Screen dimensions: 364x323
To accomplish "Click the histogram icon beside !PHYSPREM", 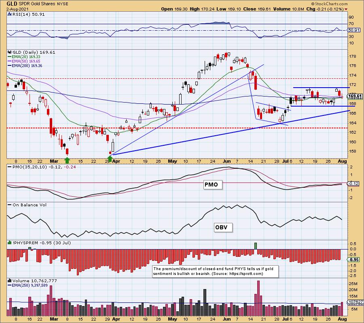I will coord(10,243).
